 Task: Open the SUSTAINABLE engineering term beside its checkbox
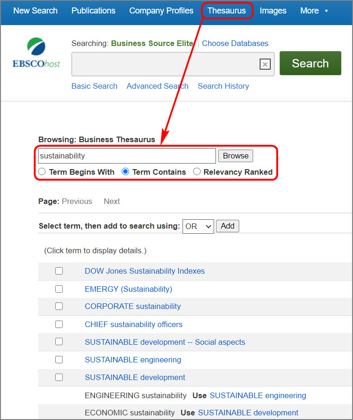133,360
